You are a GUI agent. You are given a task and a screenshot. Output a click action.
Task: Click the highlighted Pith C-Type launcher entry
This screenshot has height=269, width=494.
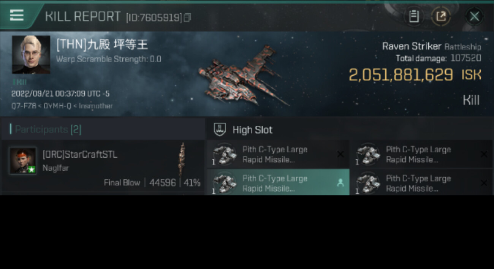pos(278,182)
